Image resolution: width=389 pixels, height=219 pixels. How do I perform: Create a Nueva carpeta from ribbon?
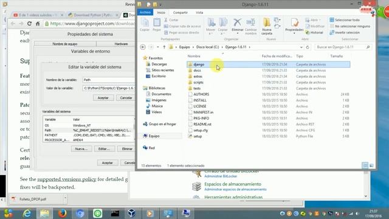point(267,26)
